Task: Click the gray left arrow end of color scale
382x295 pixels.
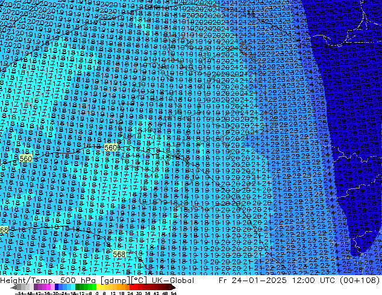Action: [14, 287]
